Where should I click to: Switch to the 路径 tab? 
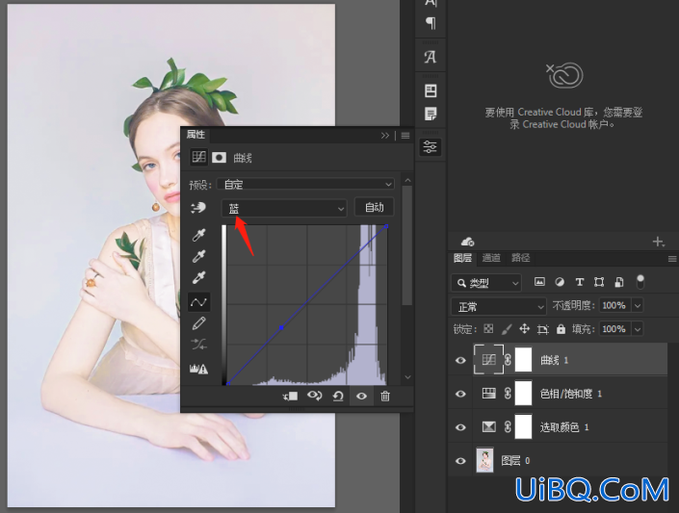point(520,258)
